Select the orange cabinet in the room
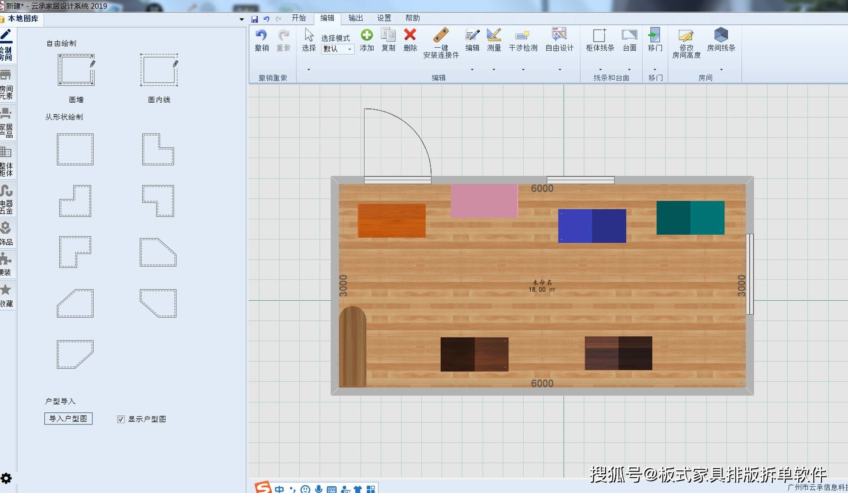 [391, 221]
